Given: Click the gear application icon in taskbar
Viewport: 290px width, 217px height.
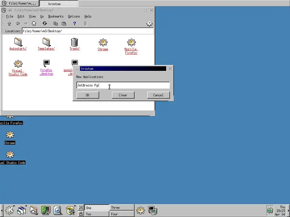Looking at the screenshot, I should click(140, 210).
